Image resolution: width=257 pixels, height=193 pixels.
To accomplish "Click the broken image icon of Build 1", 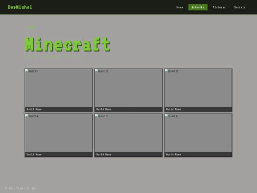I will click(27, 71).
